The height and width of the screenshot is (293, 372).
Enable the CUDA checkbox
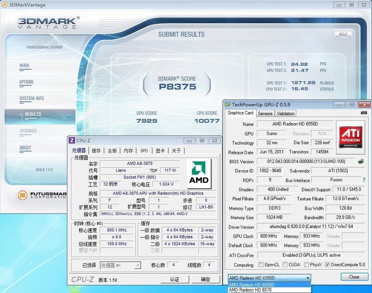coord(285,264)
